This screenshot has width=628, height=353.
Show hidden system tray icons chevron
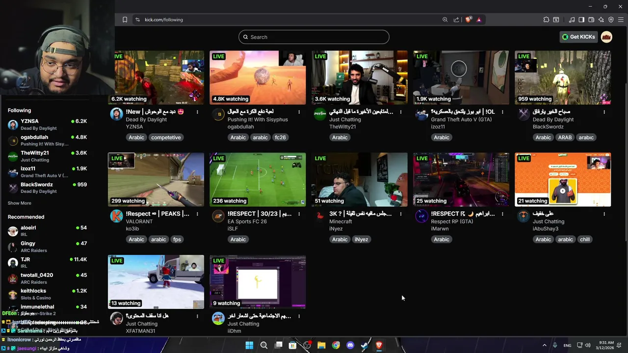pyautogui.click(x=544, y=345)
